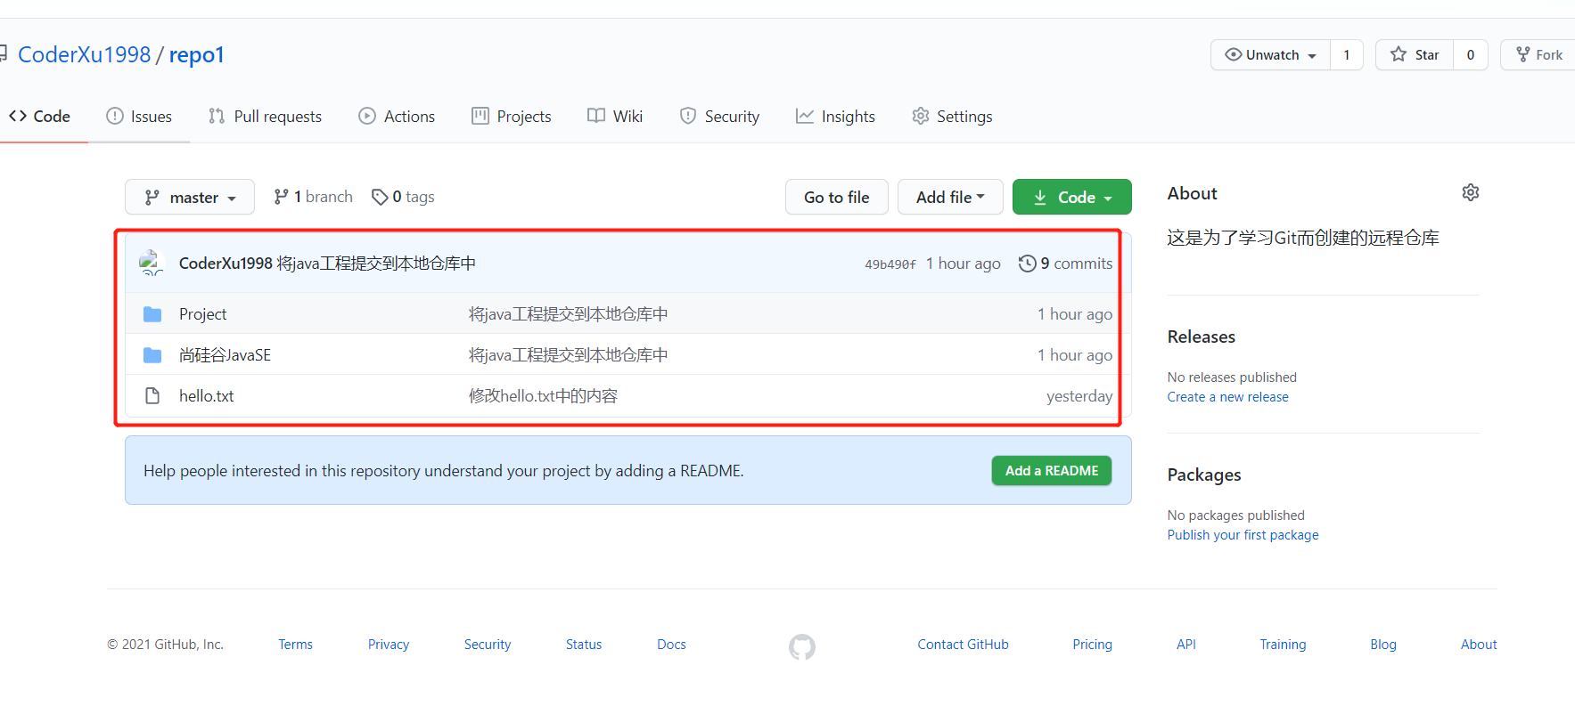Open the Packages heading link
Image resolution: width=1575 pixels, height=706 pixels.
pos(1204,475)
